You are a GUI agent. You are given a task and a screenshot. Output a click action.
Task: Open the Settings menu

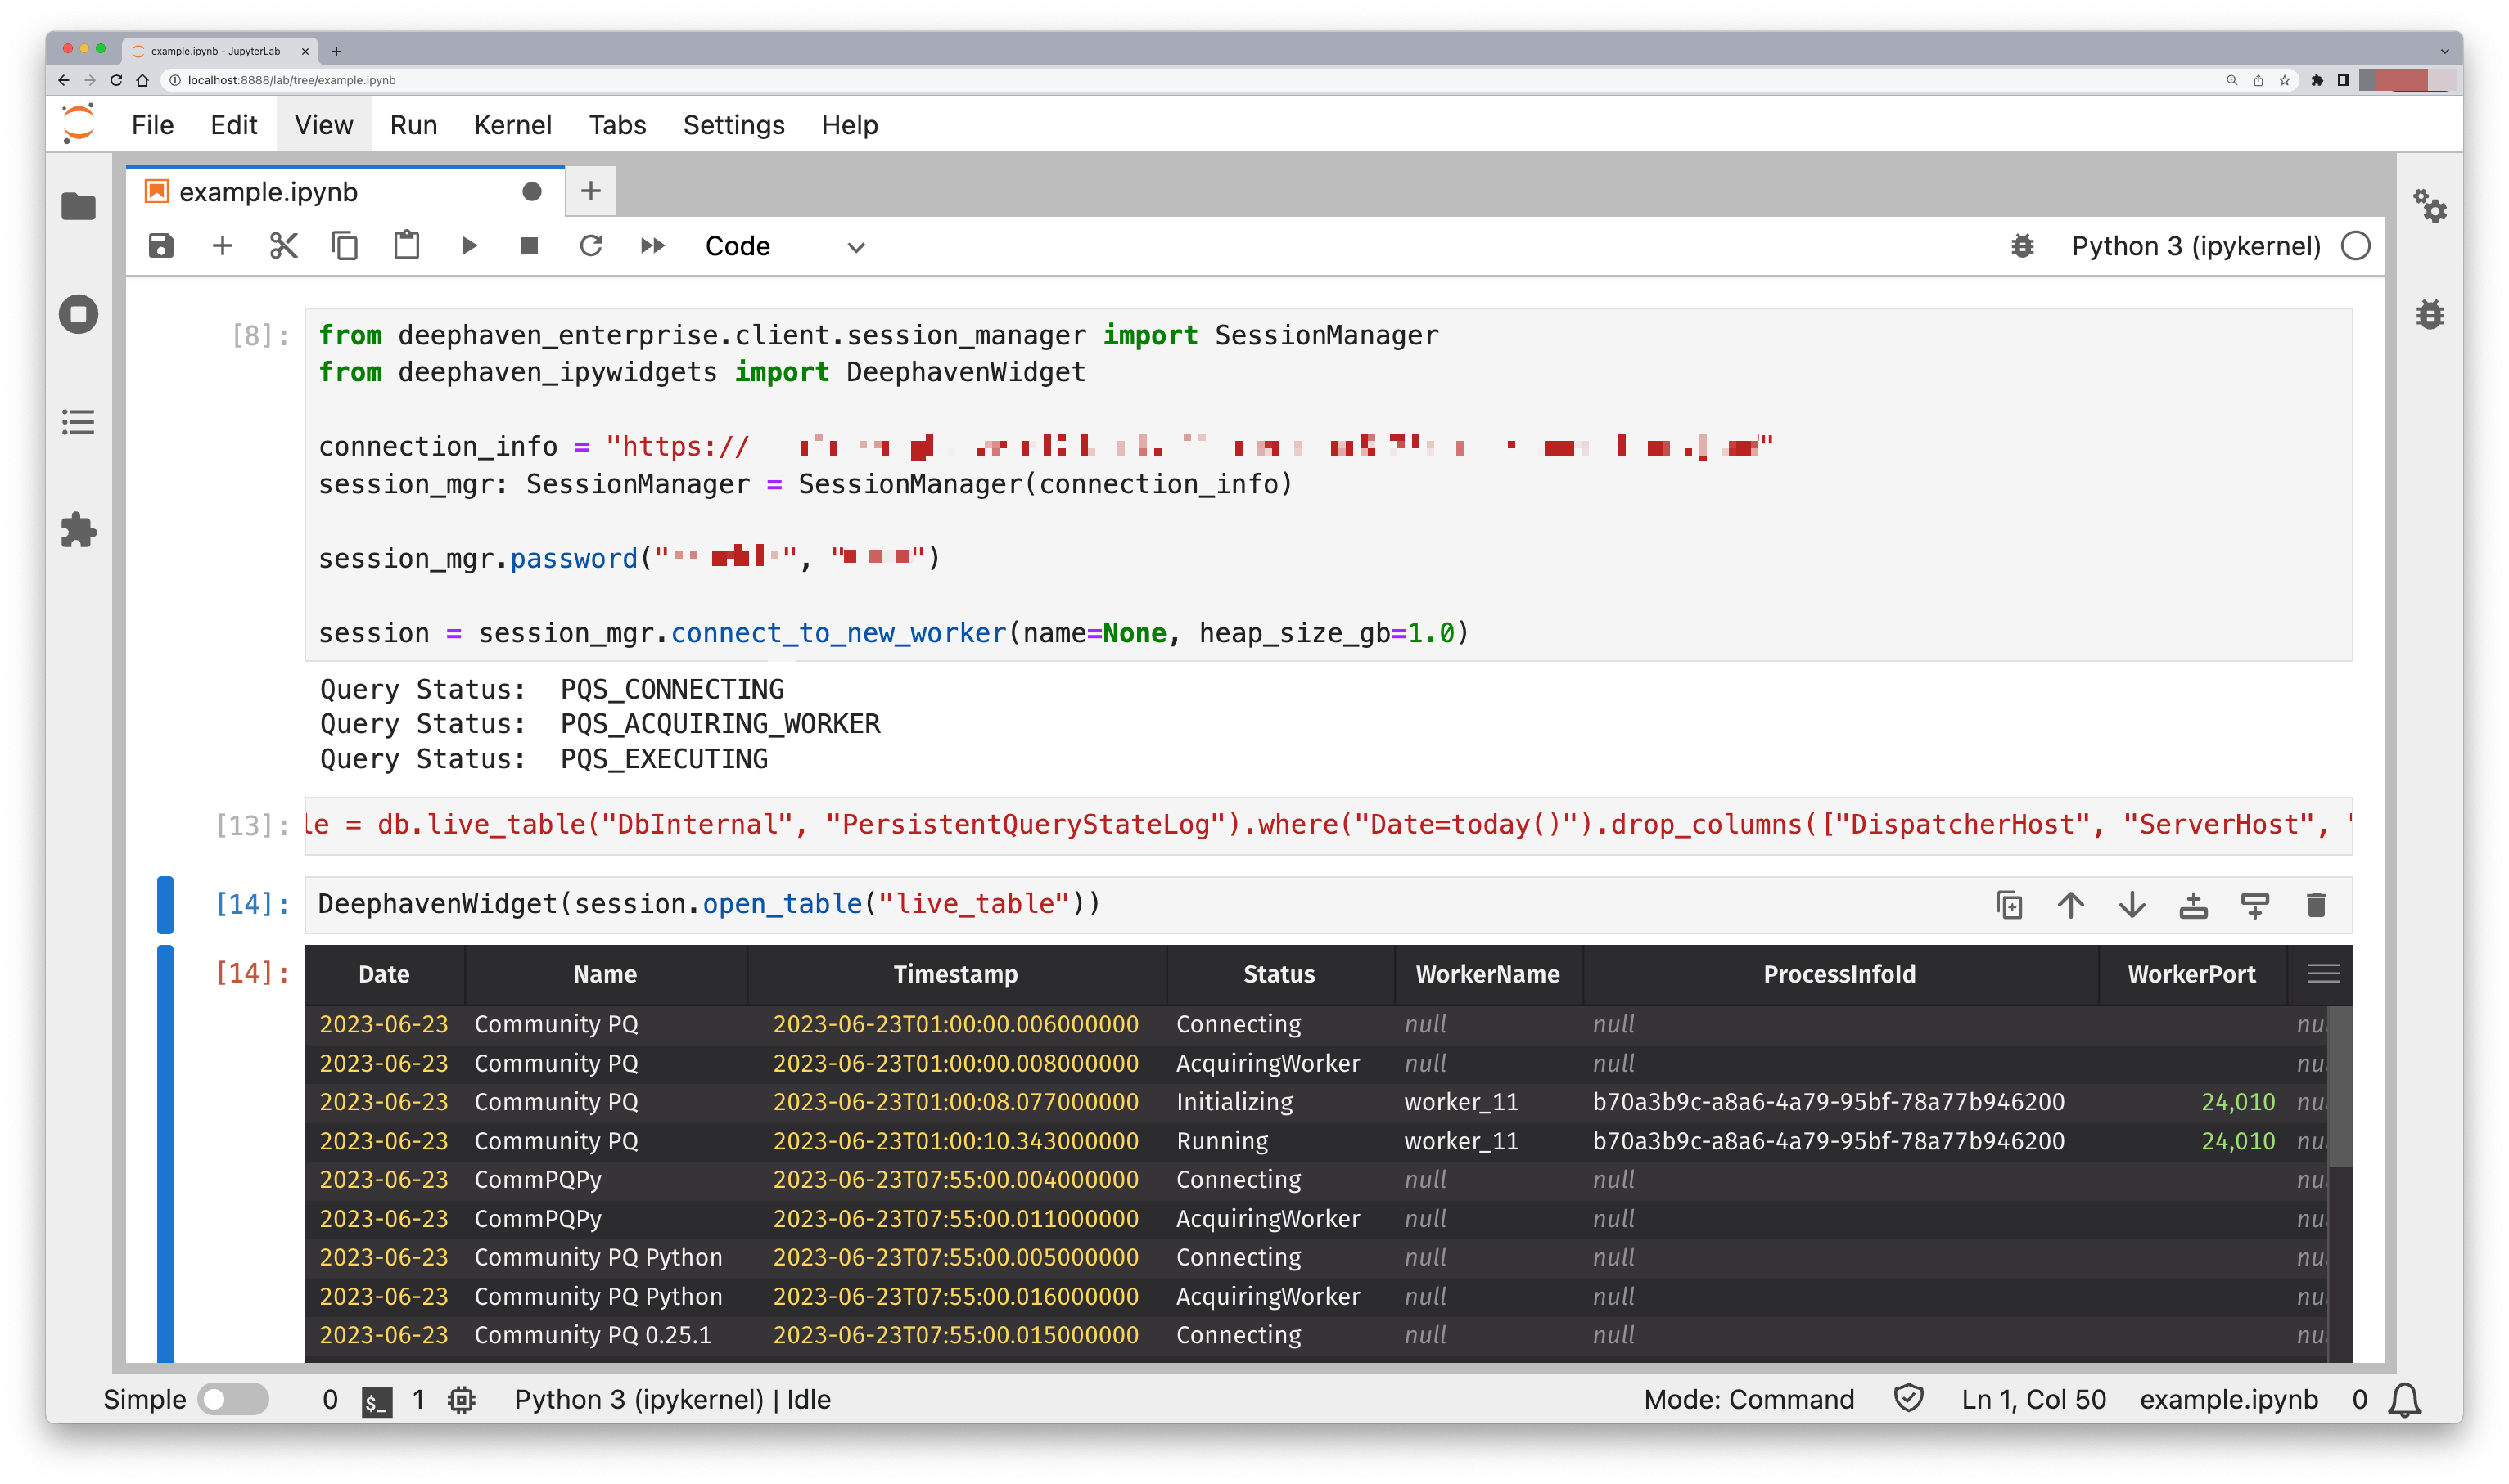click(733, 125)
